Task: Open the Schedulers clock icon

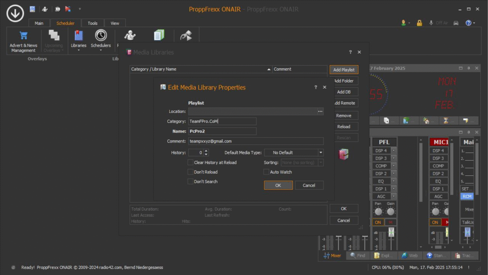Action: [x=101, y=35]
